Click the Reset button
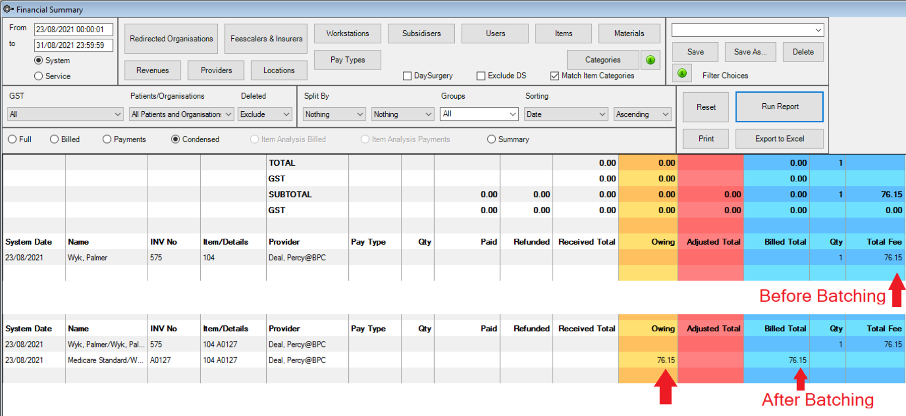The height and width of the screenshot is (416, 906). [706, 107]
